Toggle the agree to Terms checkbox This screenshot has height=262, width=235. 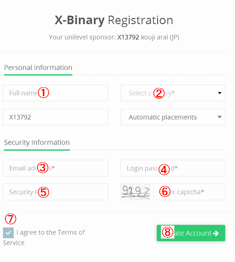[x=8, y=233]
